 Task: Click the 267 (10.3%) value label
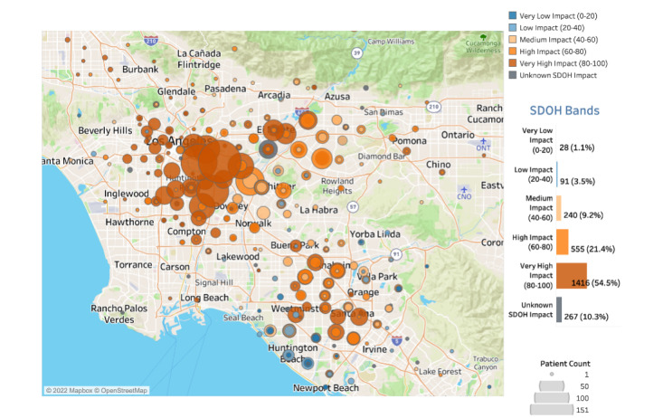pos(586,317)
